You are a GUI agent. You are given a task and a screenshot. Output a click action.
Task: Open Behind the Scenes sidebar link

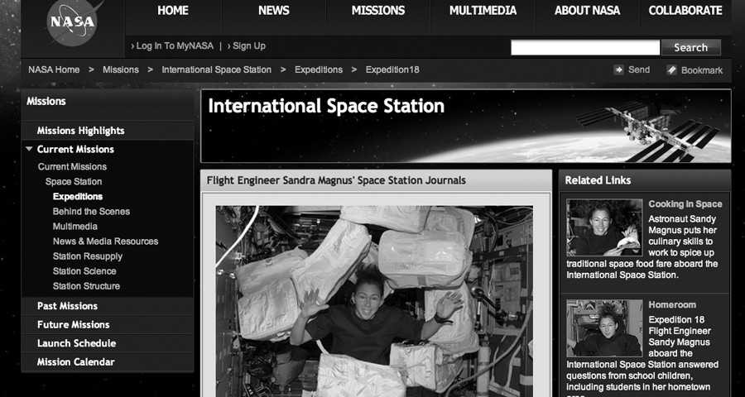[91, 212]
